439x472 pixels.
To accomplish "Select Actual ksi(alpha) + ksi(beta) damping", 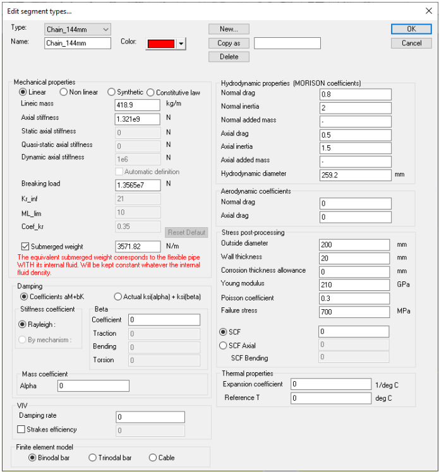I will (118, 297).
